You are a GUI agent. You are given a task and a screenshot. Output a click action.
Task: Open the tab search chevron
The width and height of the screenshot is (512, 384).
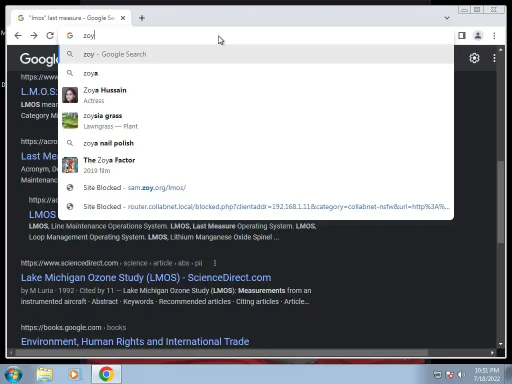tap(447, 18)
